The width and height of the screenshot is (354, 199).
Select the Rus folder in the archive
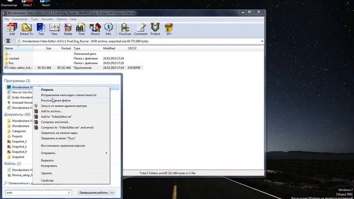tap(11, 63)
